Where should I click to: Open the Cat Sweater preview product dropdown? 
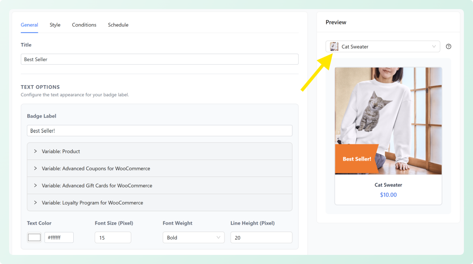[x=382, y=46]
